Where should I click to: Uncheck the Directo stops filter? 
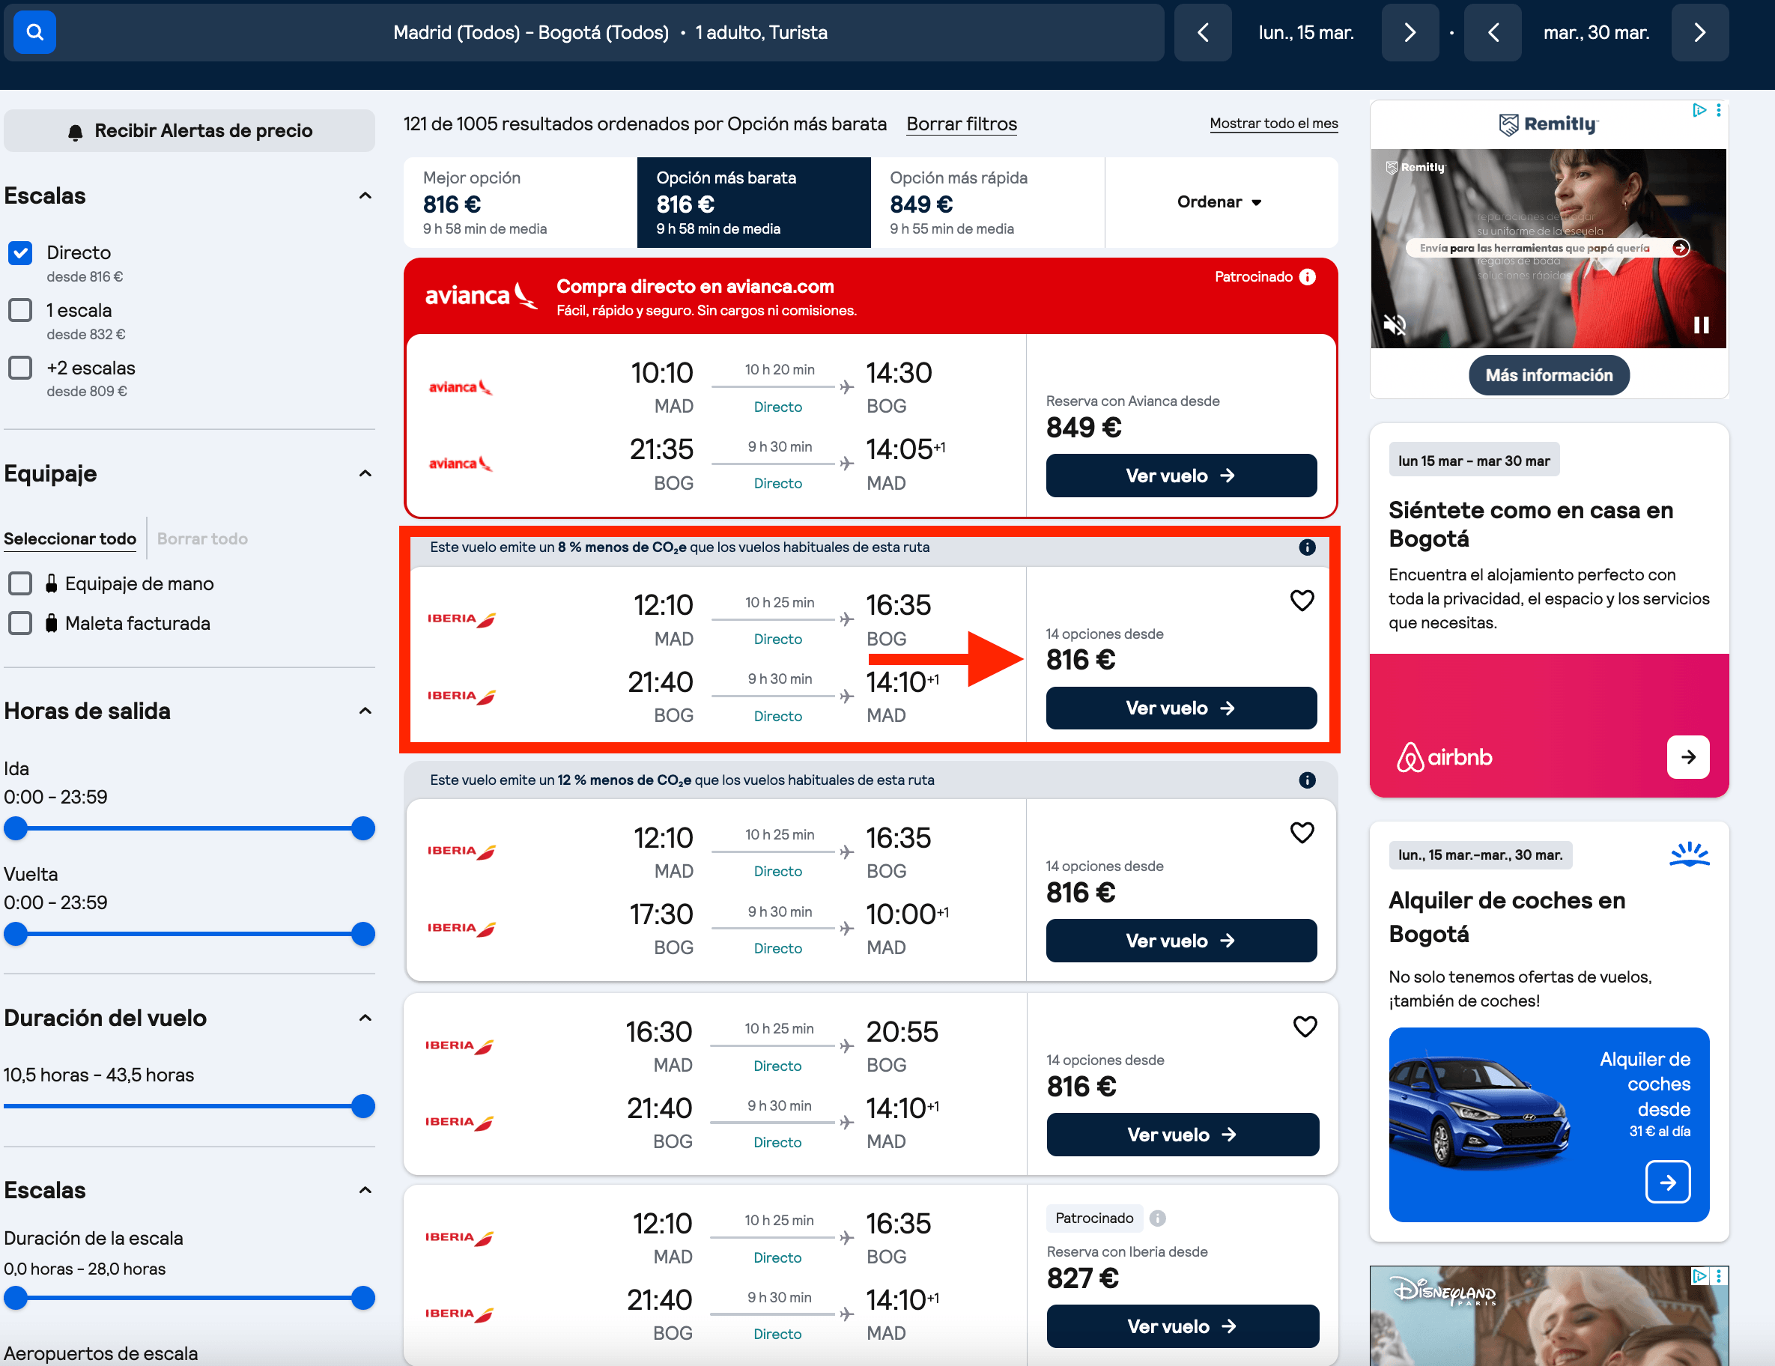tap(20, 252)
